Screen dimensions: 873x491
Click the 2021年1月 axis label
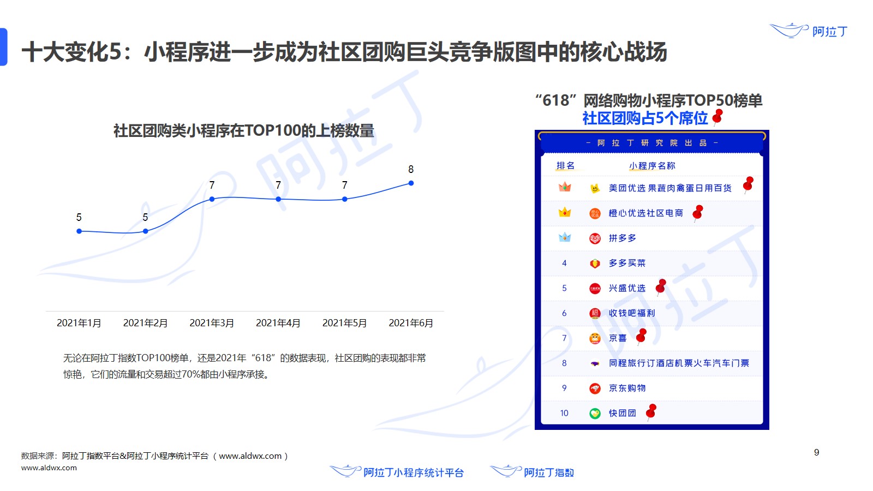point(79,323)
